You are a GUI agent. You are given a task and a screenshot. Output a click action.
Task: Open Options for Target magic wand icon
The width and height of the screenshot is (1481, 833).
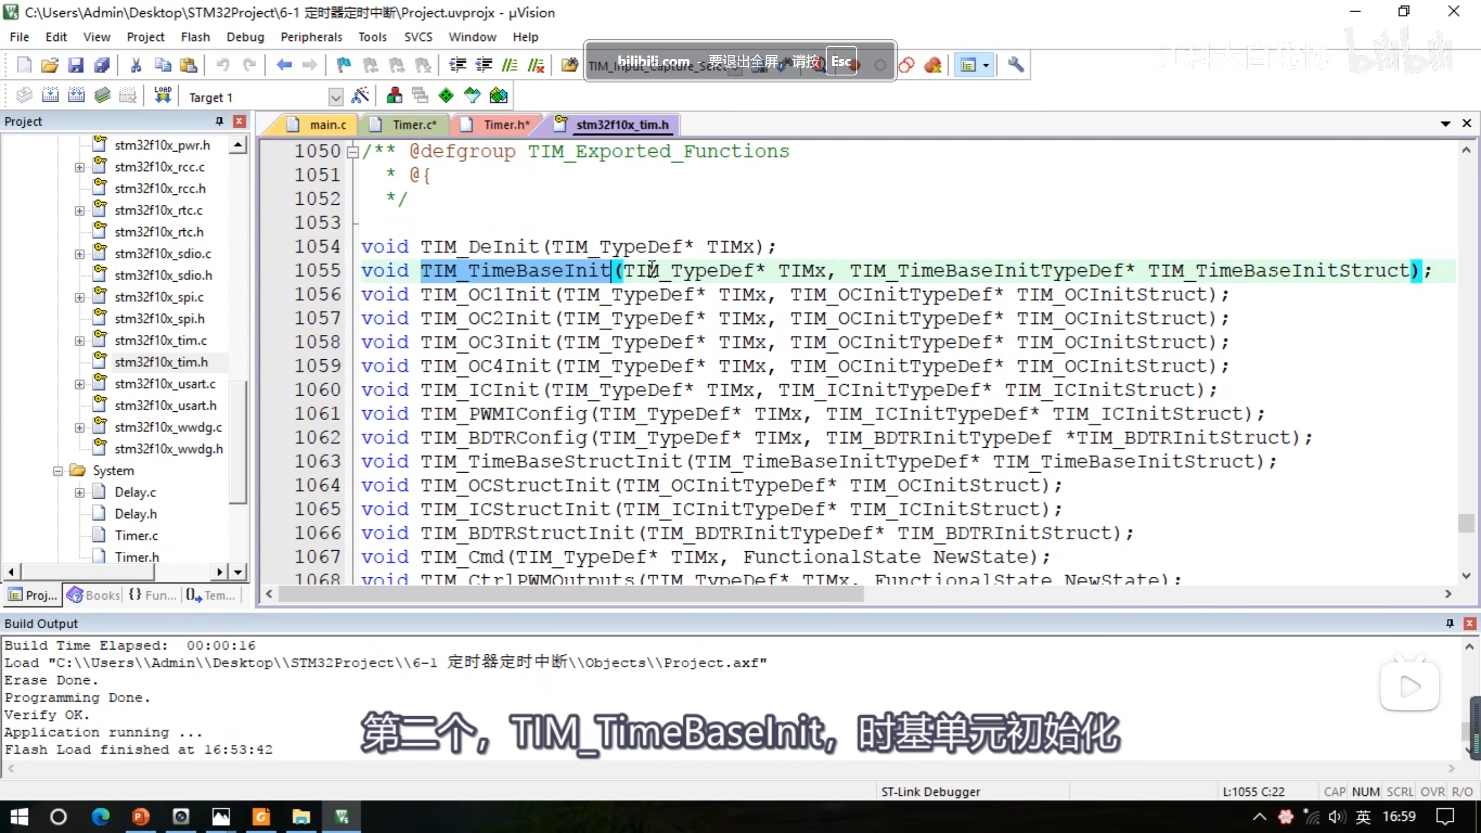click(x=360, y=96)
